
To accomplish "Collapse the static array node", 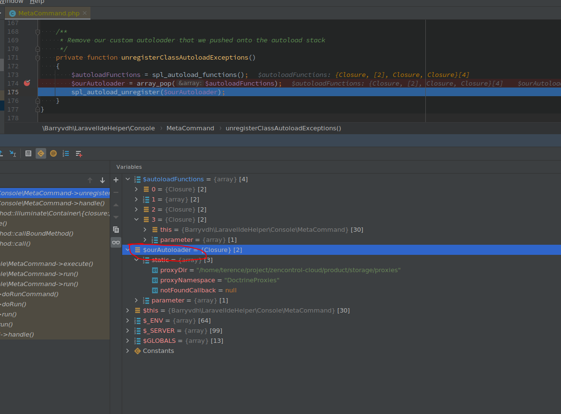I will pyautogui.click(x=136, y=260).
